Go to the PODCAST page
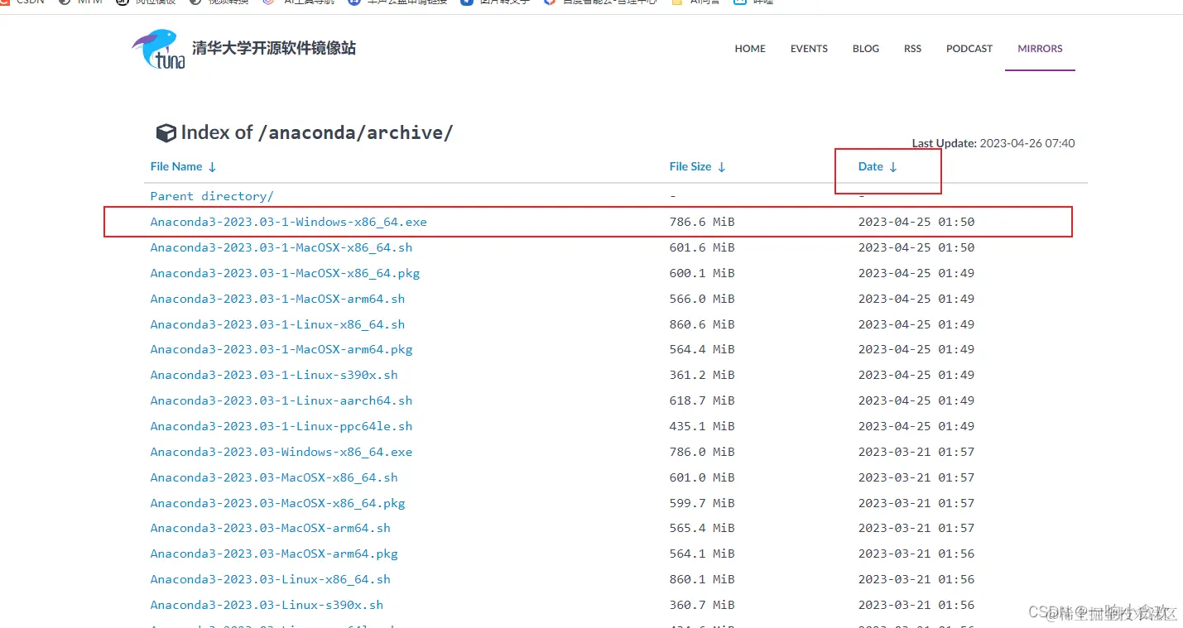 (x=969, y=49)
